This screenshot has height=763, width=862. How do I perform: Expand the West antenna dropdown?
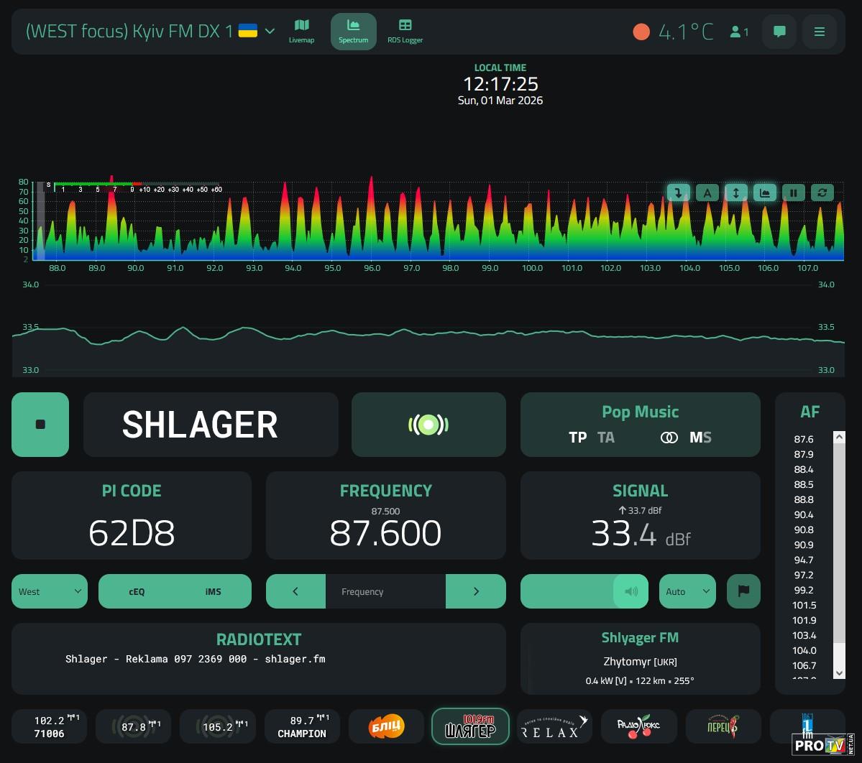[x=49, y=591]
